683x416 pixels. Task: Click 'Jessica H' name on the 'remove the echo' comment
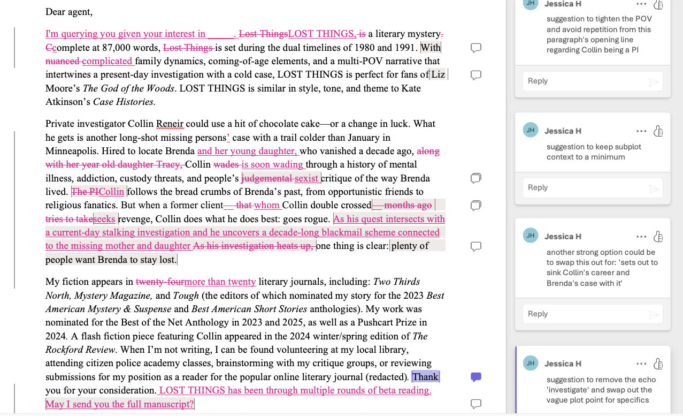pyautogui.click(x=563, y=364)
